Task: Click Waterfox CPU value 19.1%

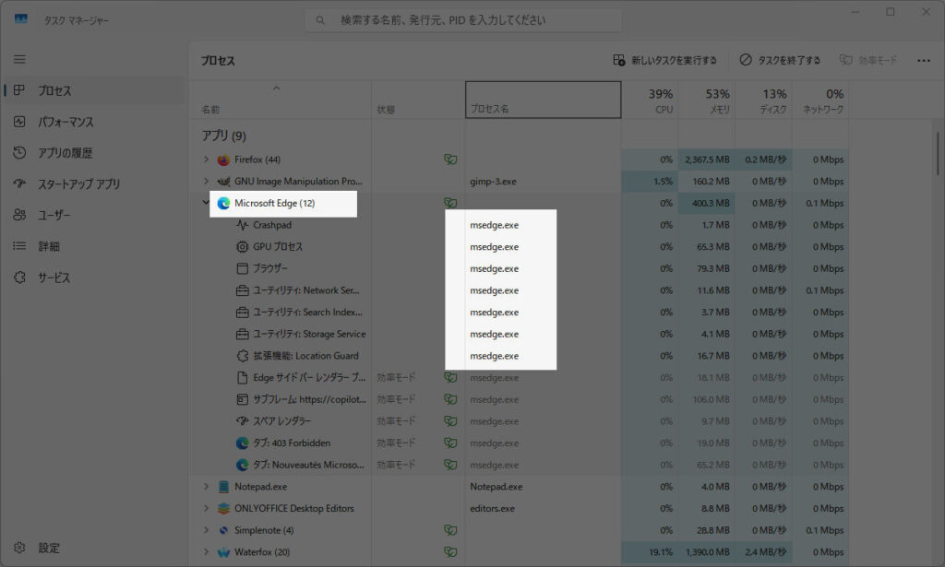Action: click(x=661, y=552)
